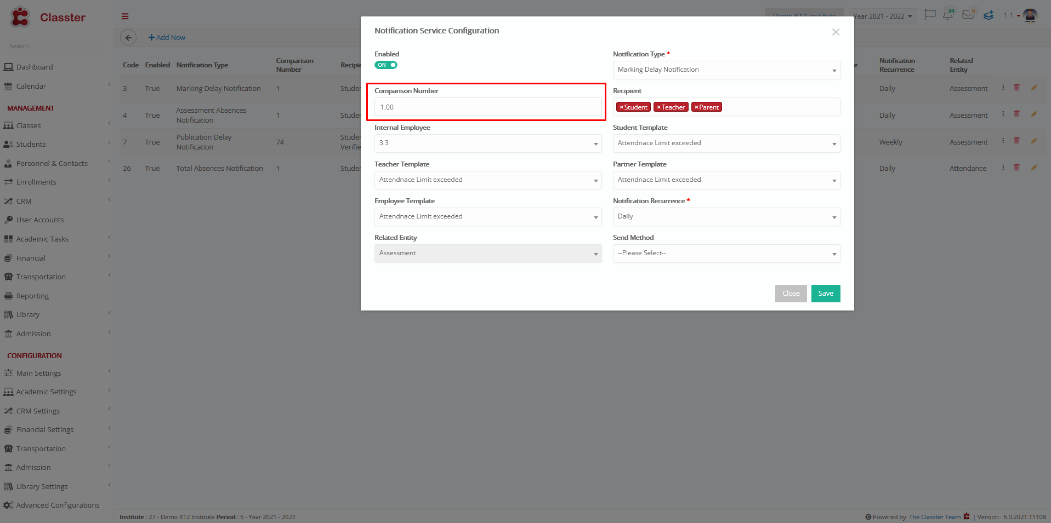Open Calendar in the sidebar
This screenshot has height=523, width=1051.
[31, 87]
